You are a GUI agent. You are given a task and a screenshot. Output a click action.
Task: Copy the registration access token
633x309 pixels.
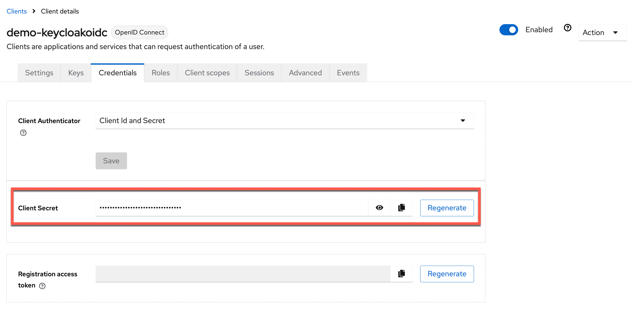[x=401, y=274]
